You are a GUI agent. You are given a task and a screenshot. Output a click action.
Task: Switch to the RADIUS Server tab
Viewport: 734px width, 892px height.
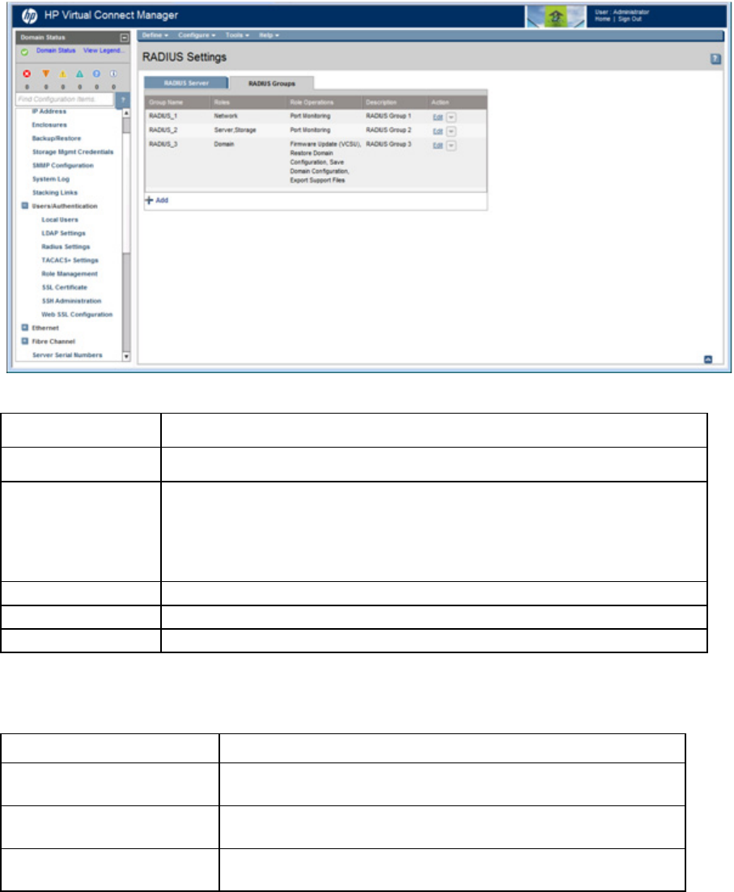[186, 83]
